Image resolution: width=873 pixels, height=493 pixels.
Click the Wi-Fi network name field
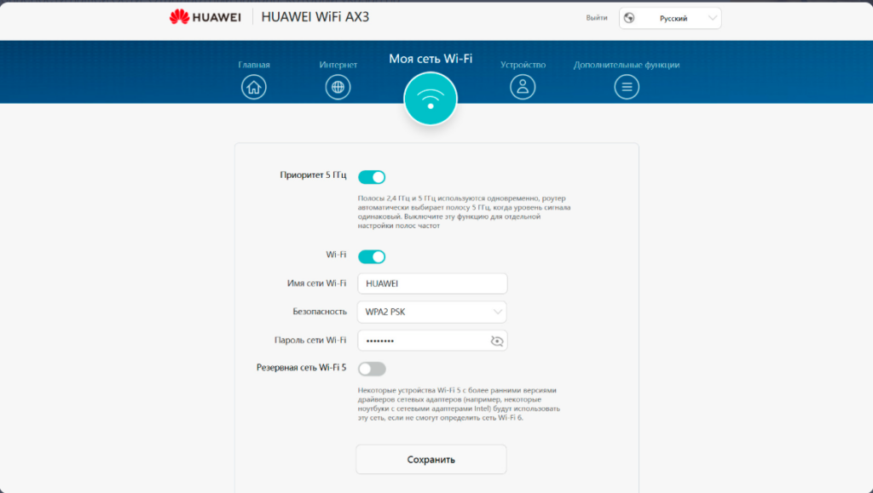point(431,284)
